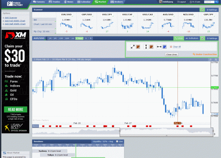This screenshot has height=158, width=221.
Task: Click Add Full-Width Chart link
Action: point(15,21)
